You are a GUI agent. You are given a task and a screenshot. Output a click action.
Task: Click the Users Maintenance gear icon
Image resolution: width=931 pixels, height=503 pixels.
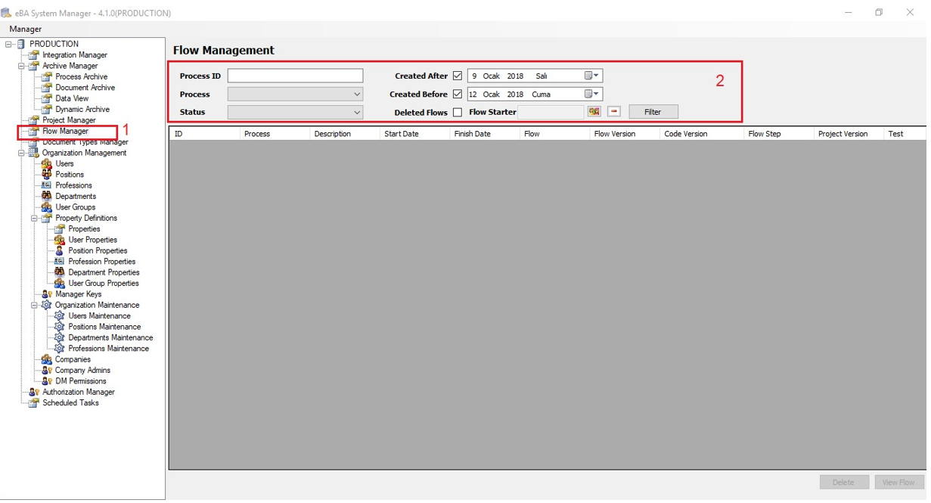[60, 316]
